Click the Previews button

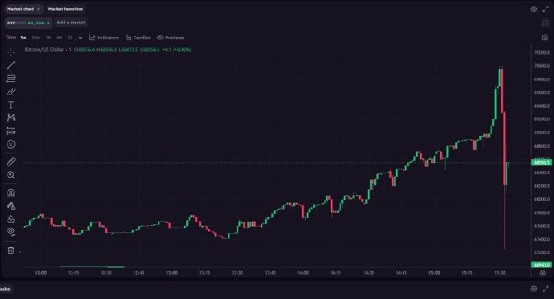tap(171, 38)
